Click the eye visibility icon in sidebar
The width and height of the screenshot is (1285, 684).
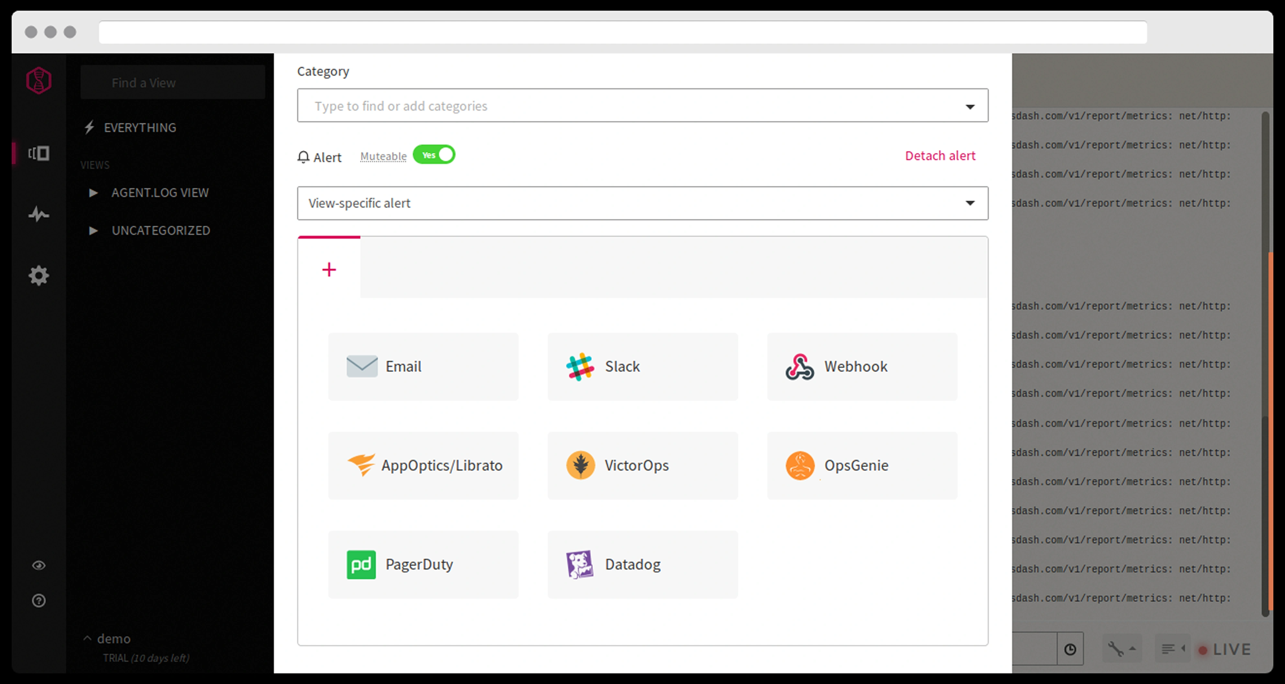coord(39,565)
